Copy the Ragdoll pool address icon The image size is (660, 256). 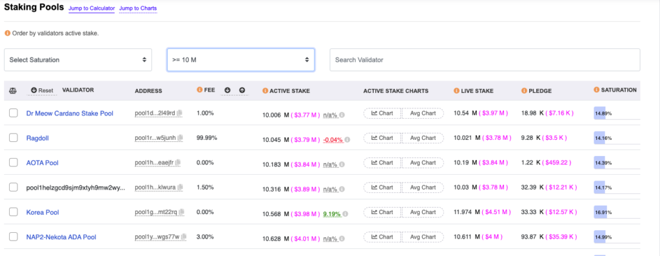point(180,138)
